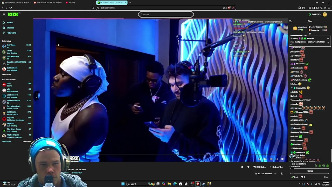
Task: Open Brave Shields lion icon
Action: [229, 8]
